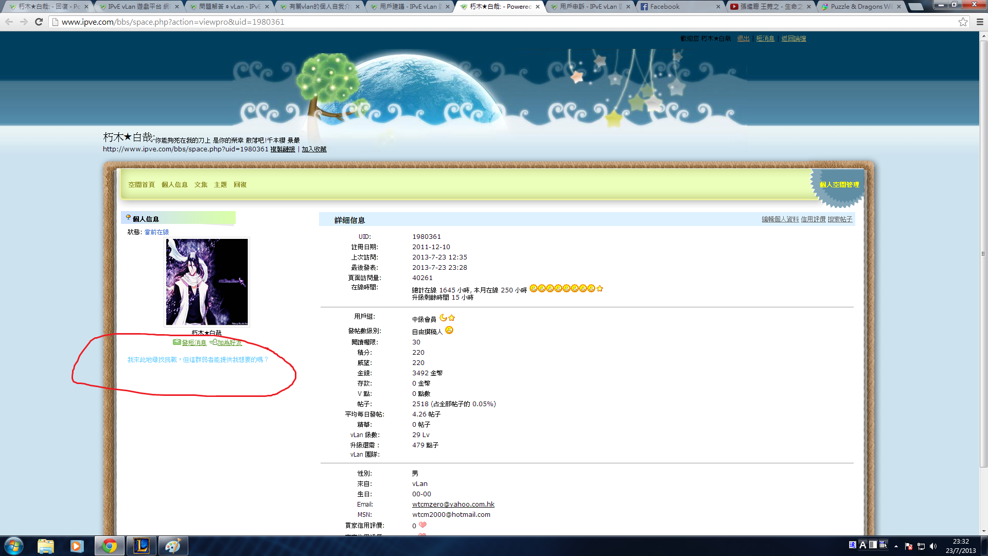Click the browser reload icon

tap(39, 22)
